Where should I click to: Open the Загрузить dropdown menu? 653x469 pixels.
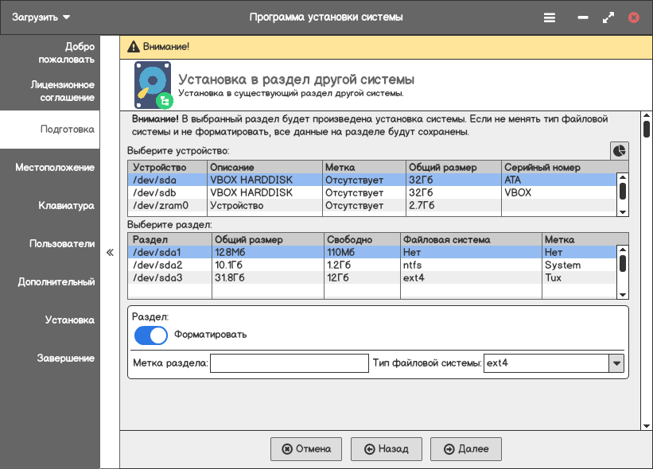coord(41,17)
